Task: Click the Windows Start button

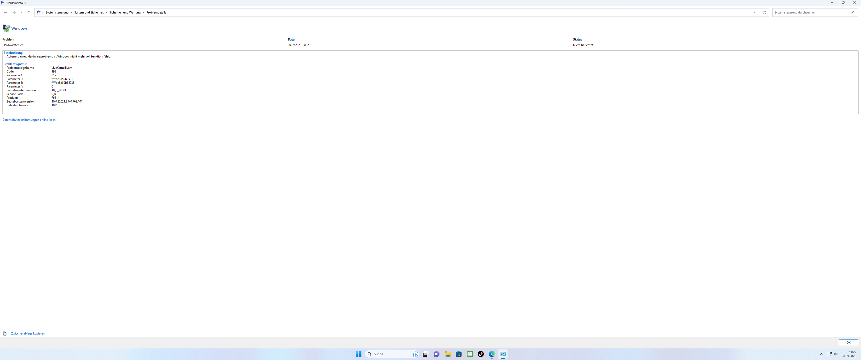Action: click(x=358, y=354)
